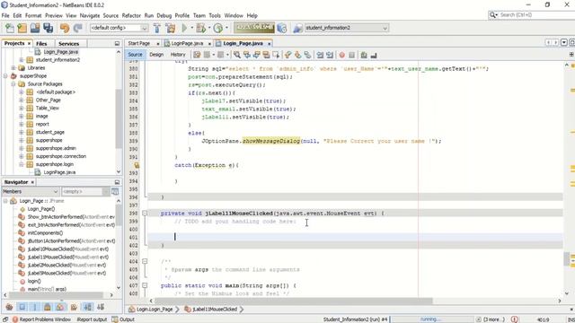Click the Uncomment icon in editor toolbar

(x=374, y=55)
